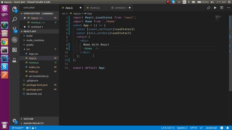The image size is (232, 130).
Task: Click the volume icon in system tray
Action: tap(212, 2)
